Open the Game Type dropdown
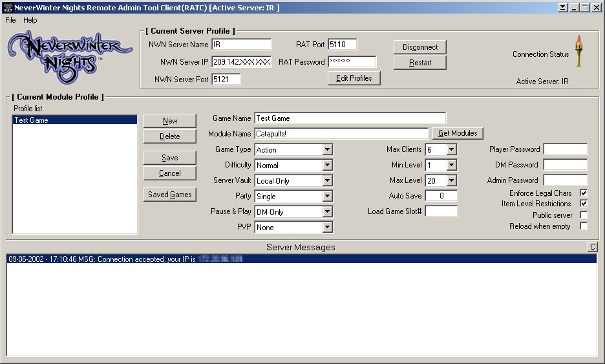Screen dimensions: 605x364 click(x=327, y=150)
